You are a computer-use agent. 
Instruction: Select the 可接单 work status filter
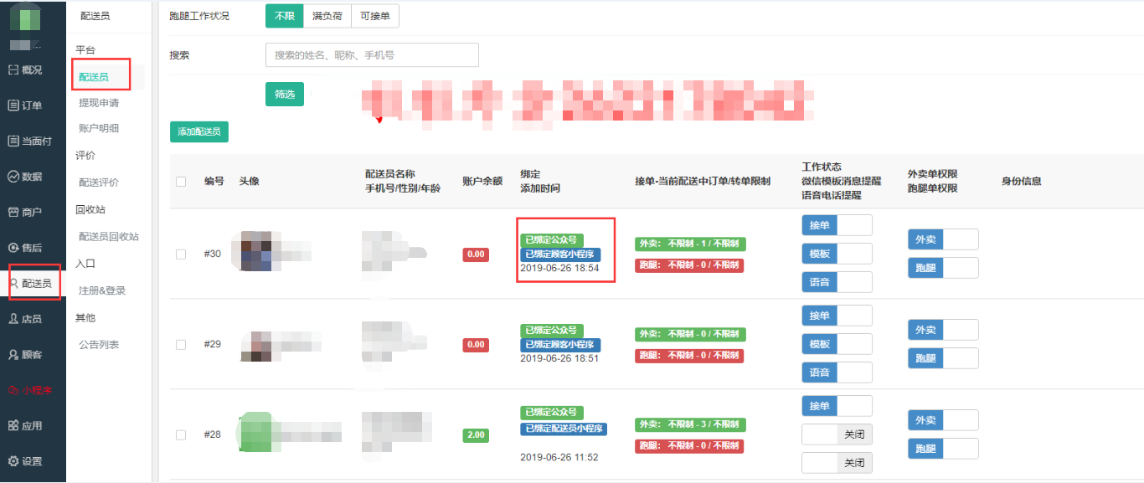coord(374,16)
